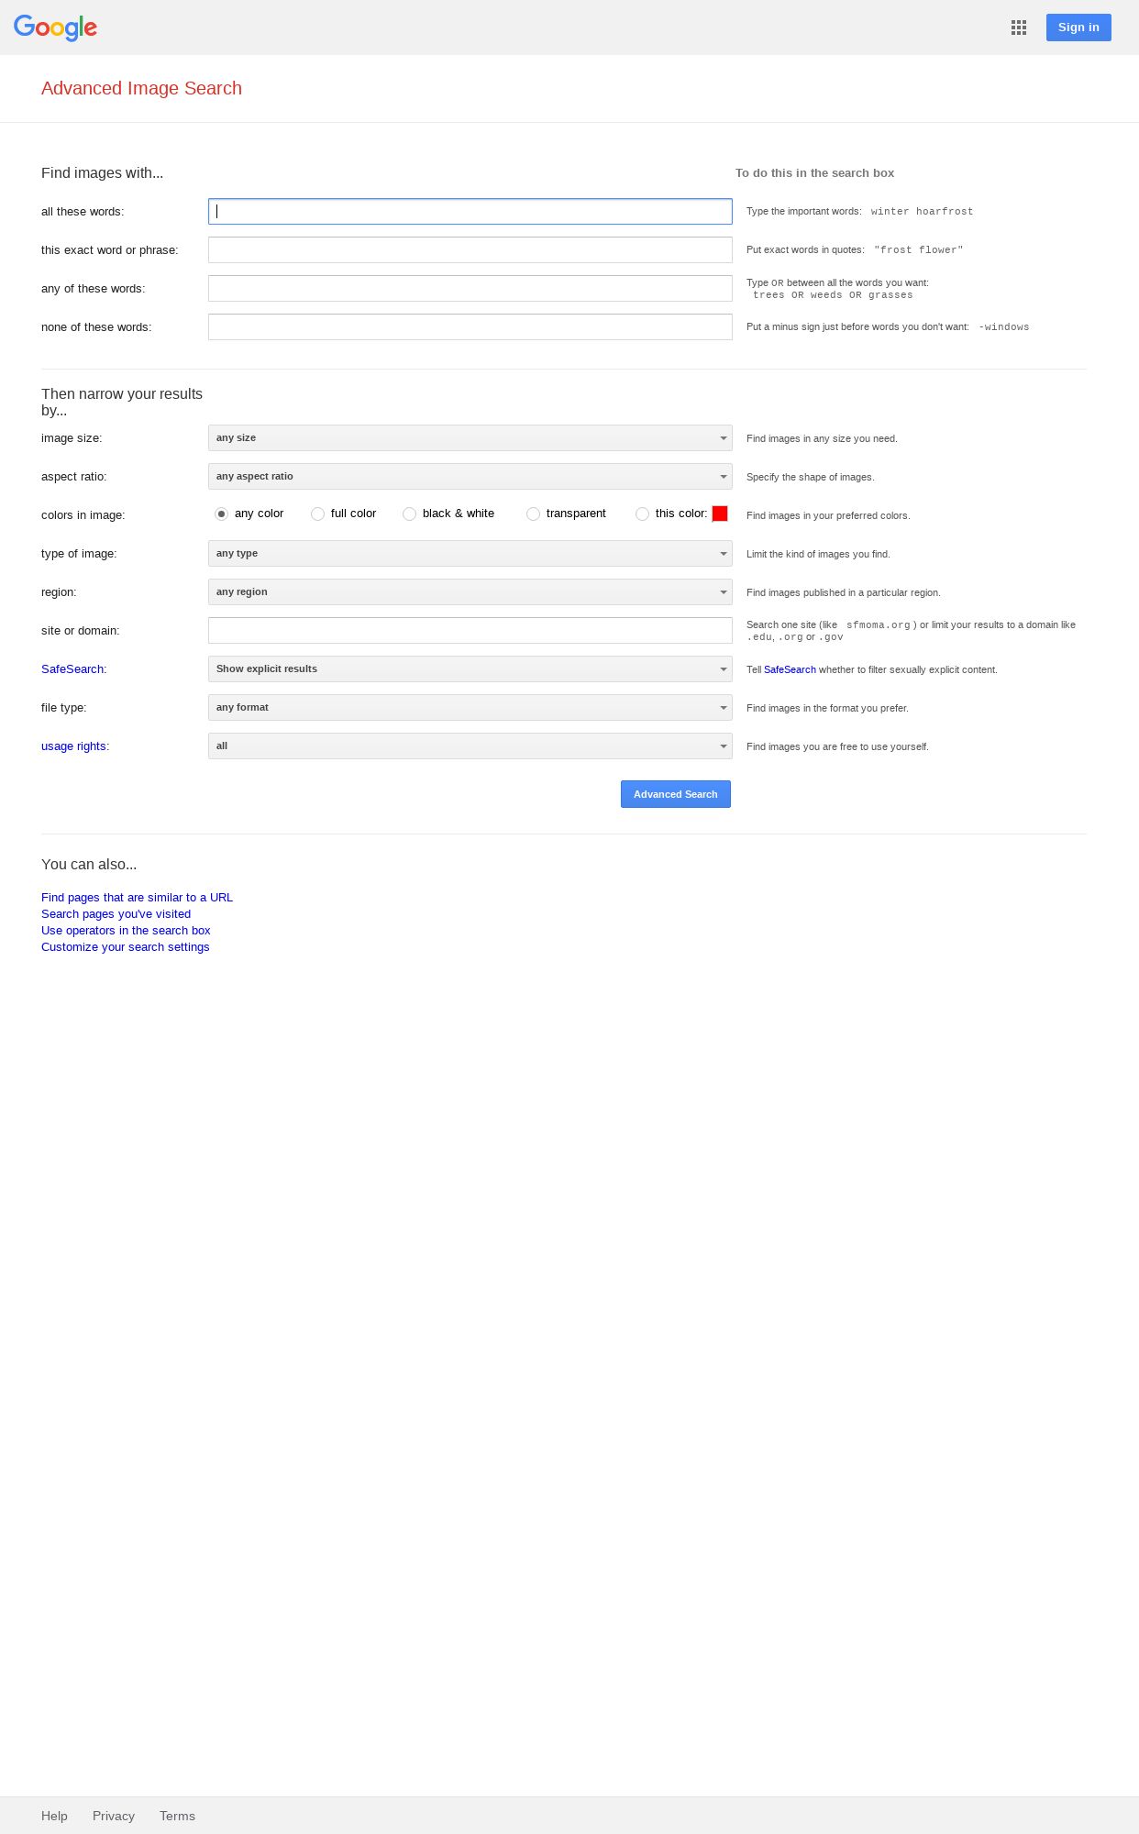
Task: Click the Google logo
Action: pos(55,28)
